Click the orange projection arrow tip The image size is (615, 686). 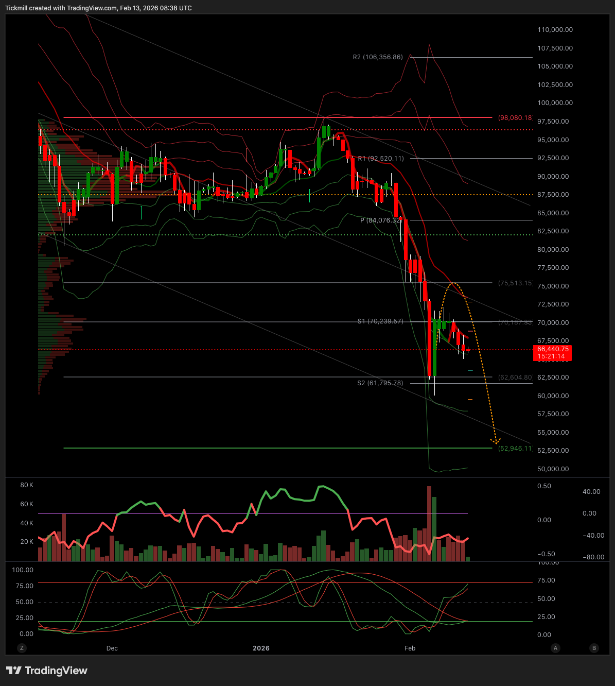click(x=497, y=442)
